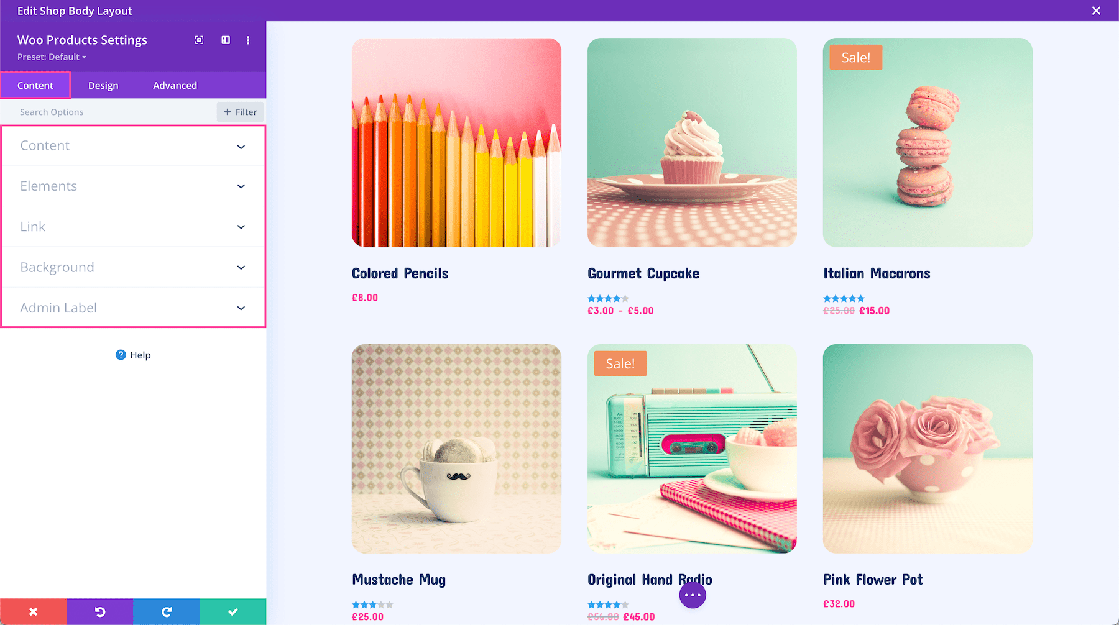1119x625 pixels.
Task: Click the expand modal fullscreen icon
Action: (199, 40)
